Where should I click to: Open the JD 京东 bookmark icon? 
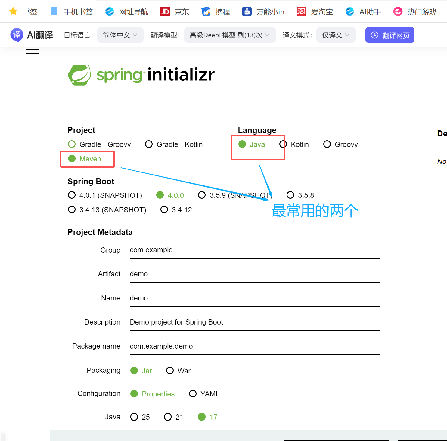165,12
